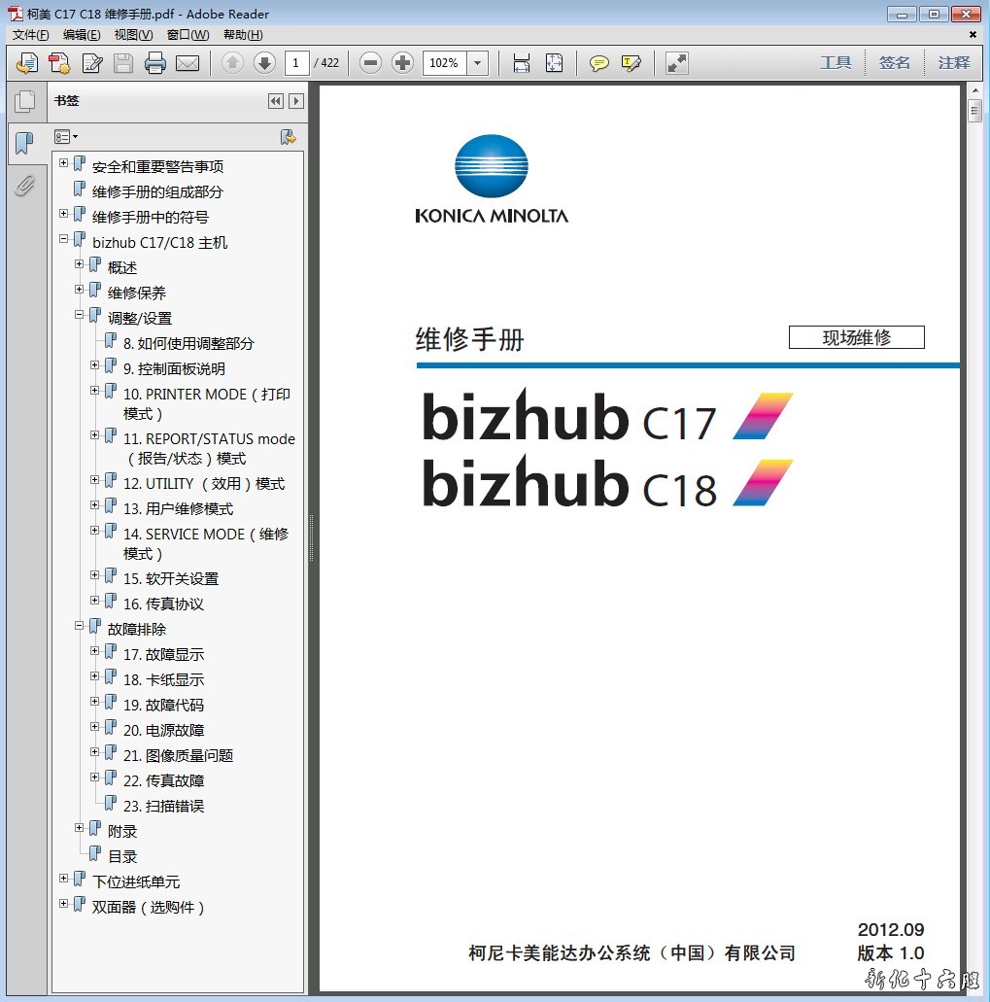Viewport: 990px width, 1002px height.
Task: Switch to read mode with expand icon
Action: click(677, 63)
